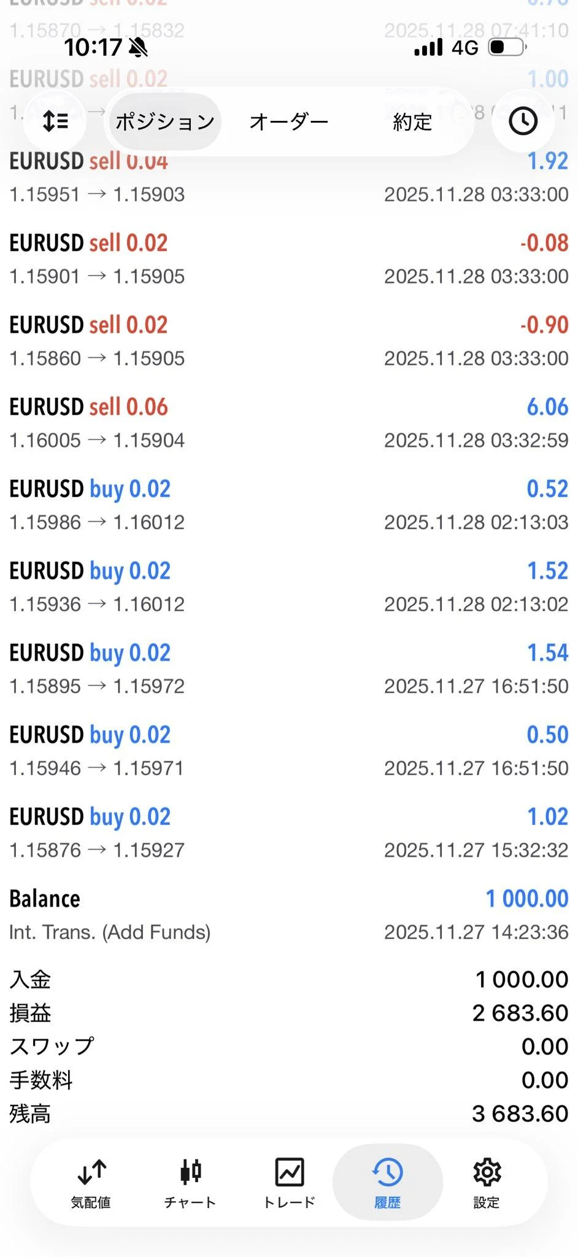
Task: Tap the sort order icon
Action: tap(55, 121)
